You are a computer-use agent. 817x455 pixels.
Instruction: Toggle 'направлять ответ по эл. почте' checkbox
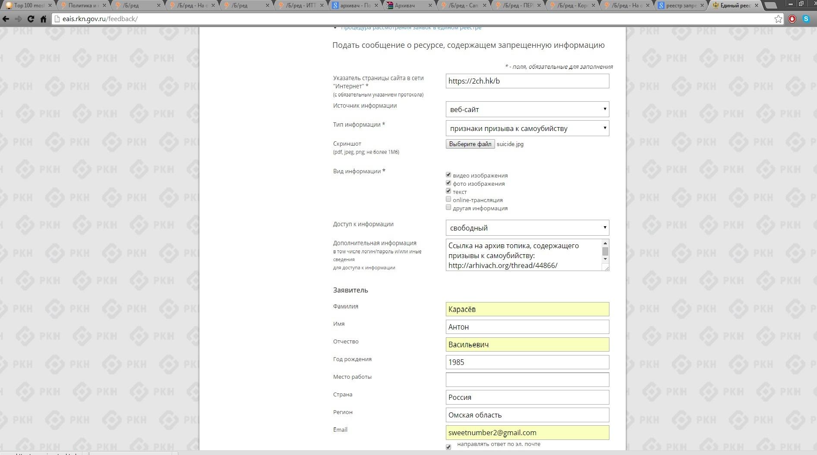pyautogui.click(x=448, y=447)
